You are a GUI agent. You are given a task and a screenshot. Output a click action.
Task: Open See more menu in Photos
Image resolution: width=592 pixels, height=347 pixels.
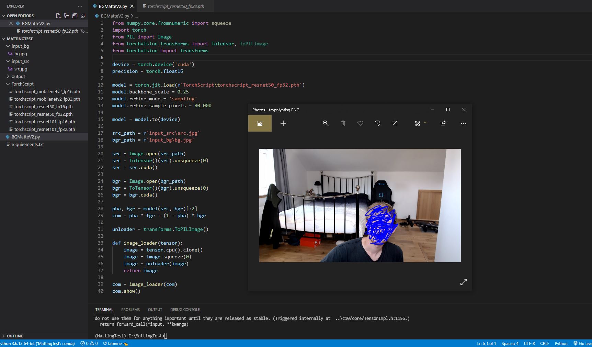(464, 123)
